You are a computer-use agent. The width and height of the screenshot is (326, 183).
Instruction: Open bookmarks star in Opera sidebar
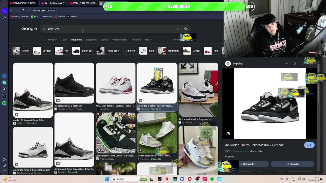(4, 18)
